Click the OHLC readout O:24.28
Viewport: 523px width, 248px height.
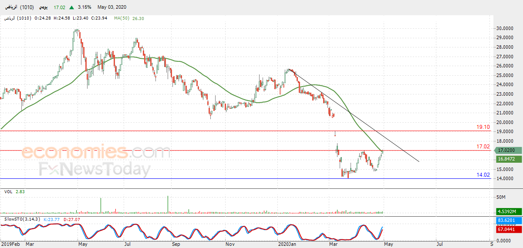click(x=43, y=18)
